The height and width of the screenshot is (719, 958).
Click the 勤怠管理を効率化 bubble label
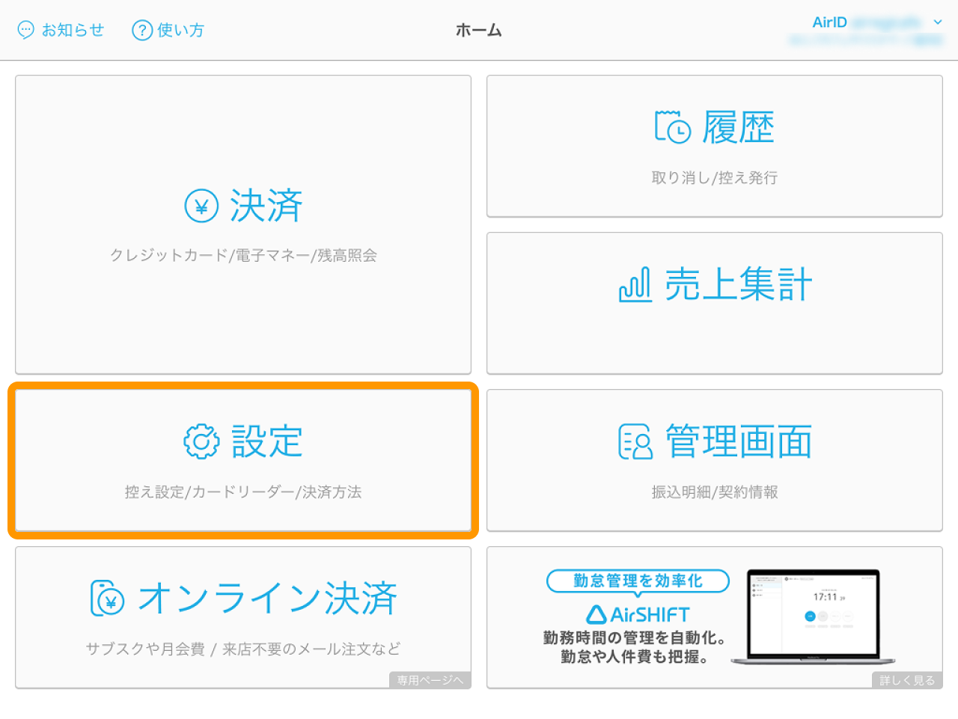click(x=638, y=581)
